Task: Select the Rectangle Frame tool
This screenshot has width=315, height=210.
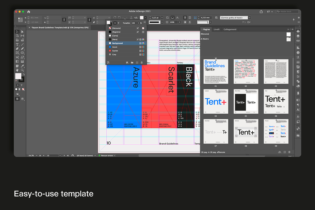Action: 17,53
